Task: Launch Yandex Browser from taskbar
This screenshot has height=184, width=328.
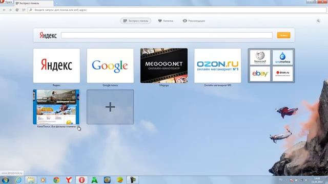Action: (x=69, y=180)
